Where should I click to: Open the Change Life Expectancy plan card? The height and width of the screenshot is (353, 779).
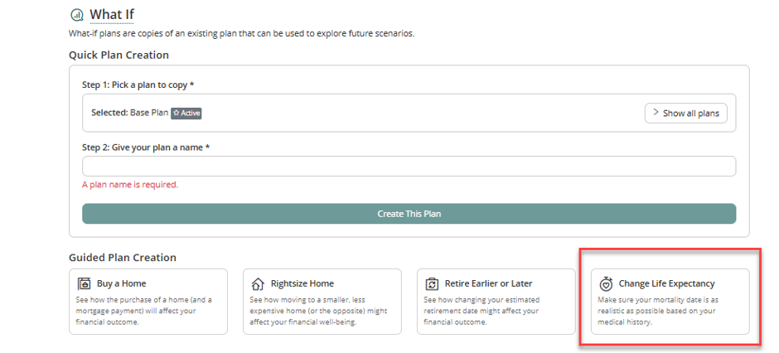pos(670,302)
